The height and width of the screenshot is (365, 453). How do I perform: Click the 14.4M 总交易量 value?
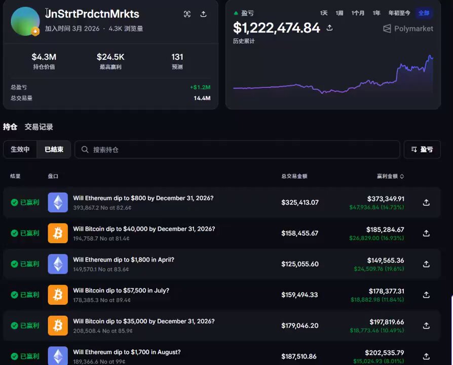coord(202,98)
